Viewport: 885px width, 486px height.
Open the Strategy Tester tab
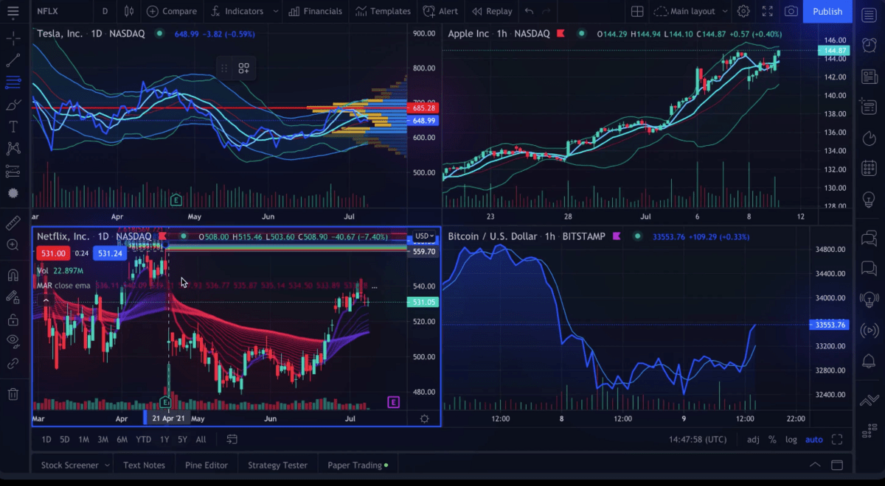click(x=278, y=465)
